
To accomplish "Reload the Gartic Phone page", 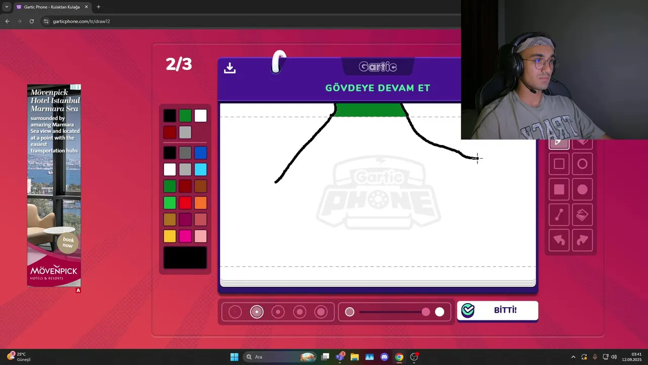I will point(31,21).
